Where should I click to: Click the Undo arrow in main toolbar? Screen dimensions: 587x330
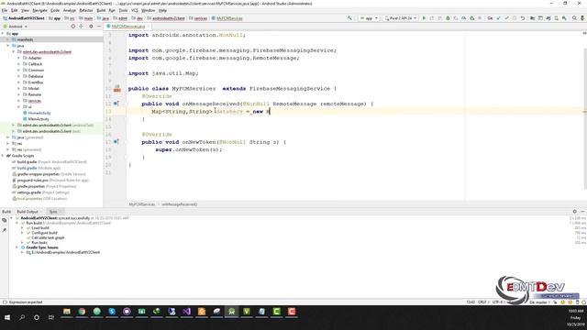(x=523, y=18)
